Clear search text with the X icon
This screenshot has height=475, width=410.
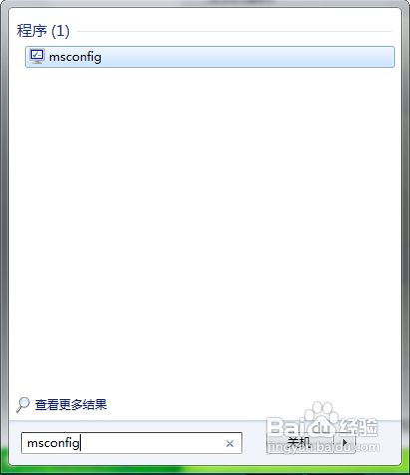(x=229, y=443)
